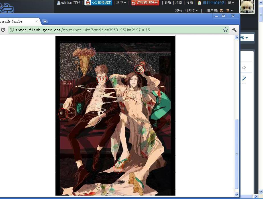Image resolution: width=263 pixels, height=199 pixels.
Task: Click the Weibo account binding button
Action: click(145, 3)
